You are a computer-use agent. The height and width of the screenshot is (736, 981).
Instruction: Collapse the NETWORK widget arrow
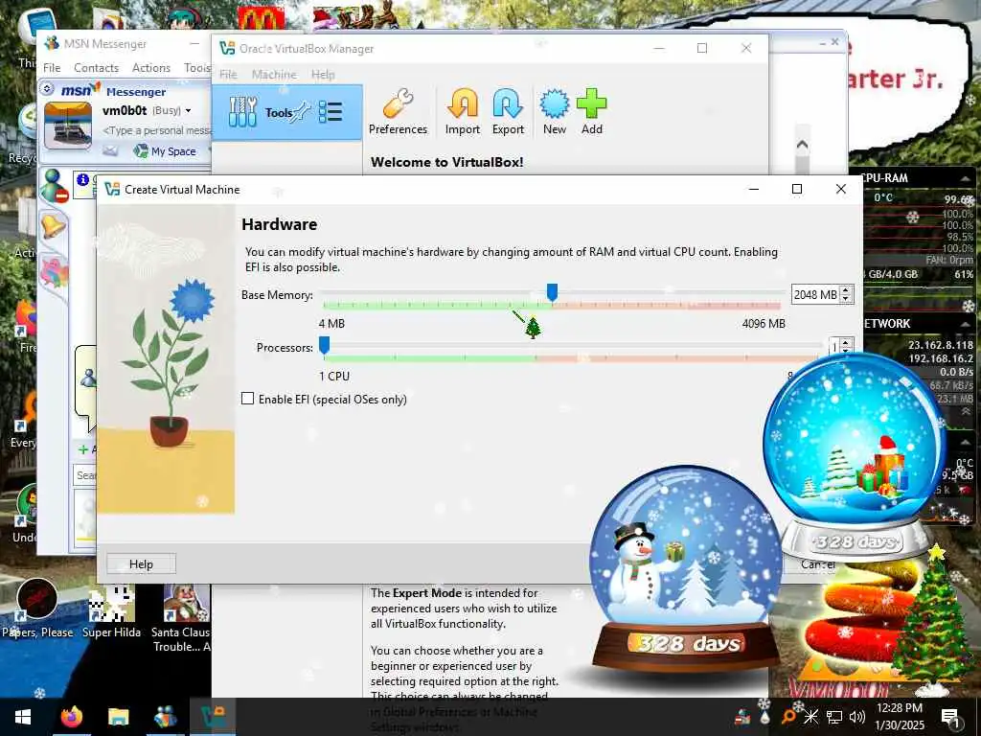[x=966, y=324]
